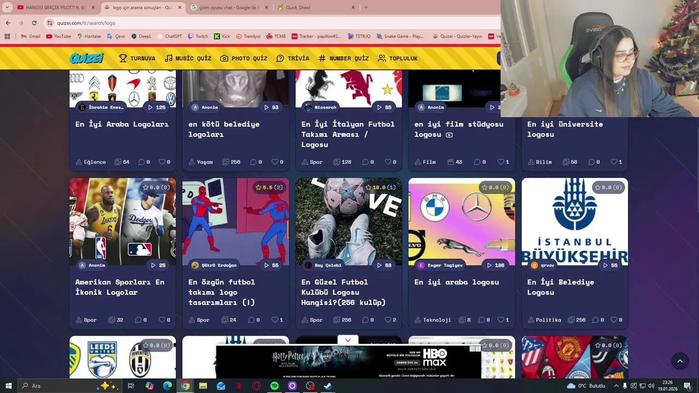Like the En iyi üniversite logosu card

[x=616, y=162]
